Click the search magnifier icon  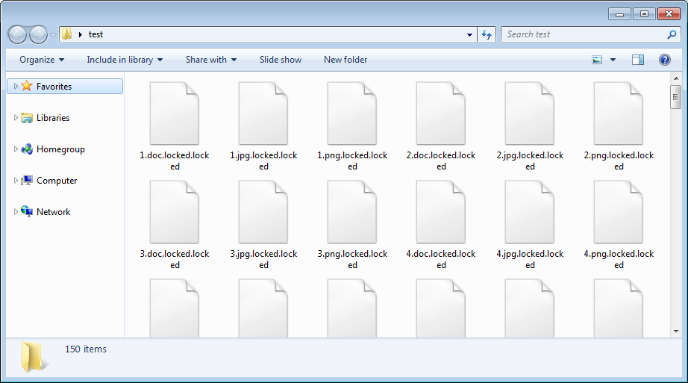pos(672,34)
